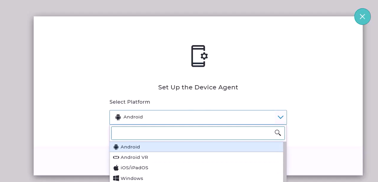Click the VR headset icon
The height and width of the screenshot is (182, 378).
116,157
